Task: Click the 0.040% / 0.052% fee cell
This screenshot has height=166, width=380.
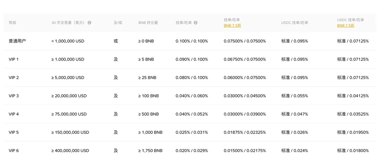Action: pos(192,114)
